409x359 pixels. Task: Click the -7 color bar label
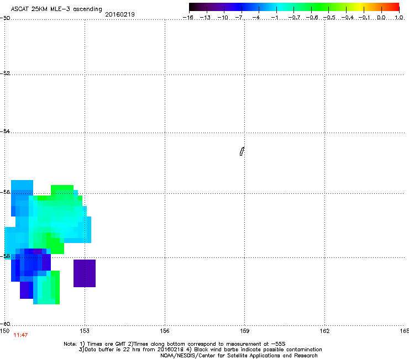pyautogui.click(x=239, y=18)
